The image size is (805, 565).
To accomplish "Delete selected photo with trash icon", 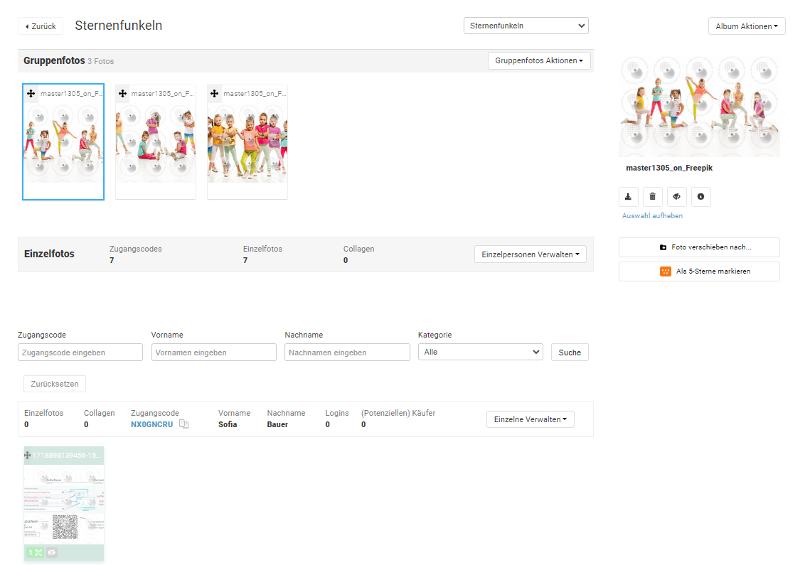I will click(x=652, y=197).
